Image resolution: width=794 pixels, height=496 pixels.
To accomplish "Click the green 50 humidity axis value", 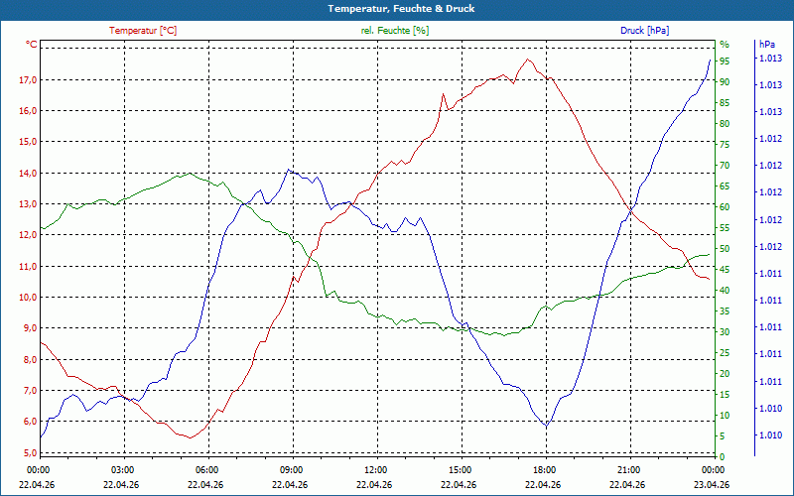I will (x=725, y=249).
